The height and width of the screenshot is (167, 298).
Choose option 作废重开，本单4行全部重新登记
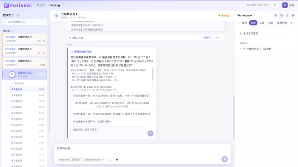pyautogui.click(x=111, y=114)
